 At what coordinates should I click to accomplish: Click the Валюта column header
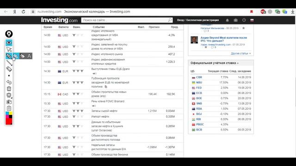point(63,27)
